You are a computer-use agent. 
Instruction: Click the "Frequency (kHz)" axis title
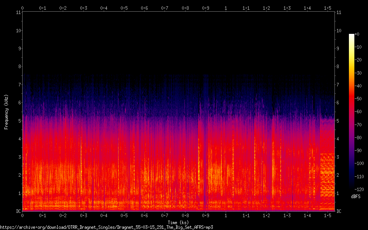6,112
